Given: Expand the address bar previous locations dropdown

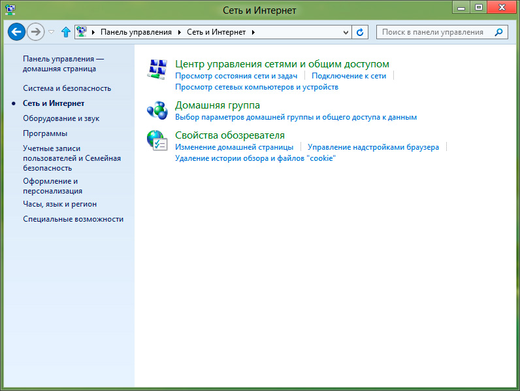Looking at the screenshot, I should tap(346, 32).
